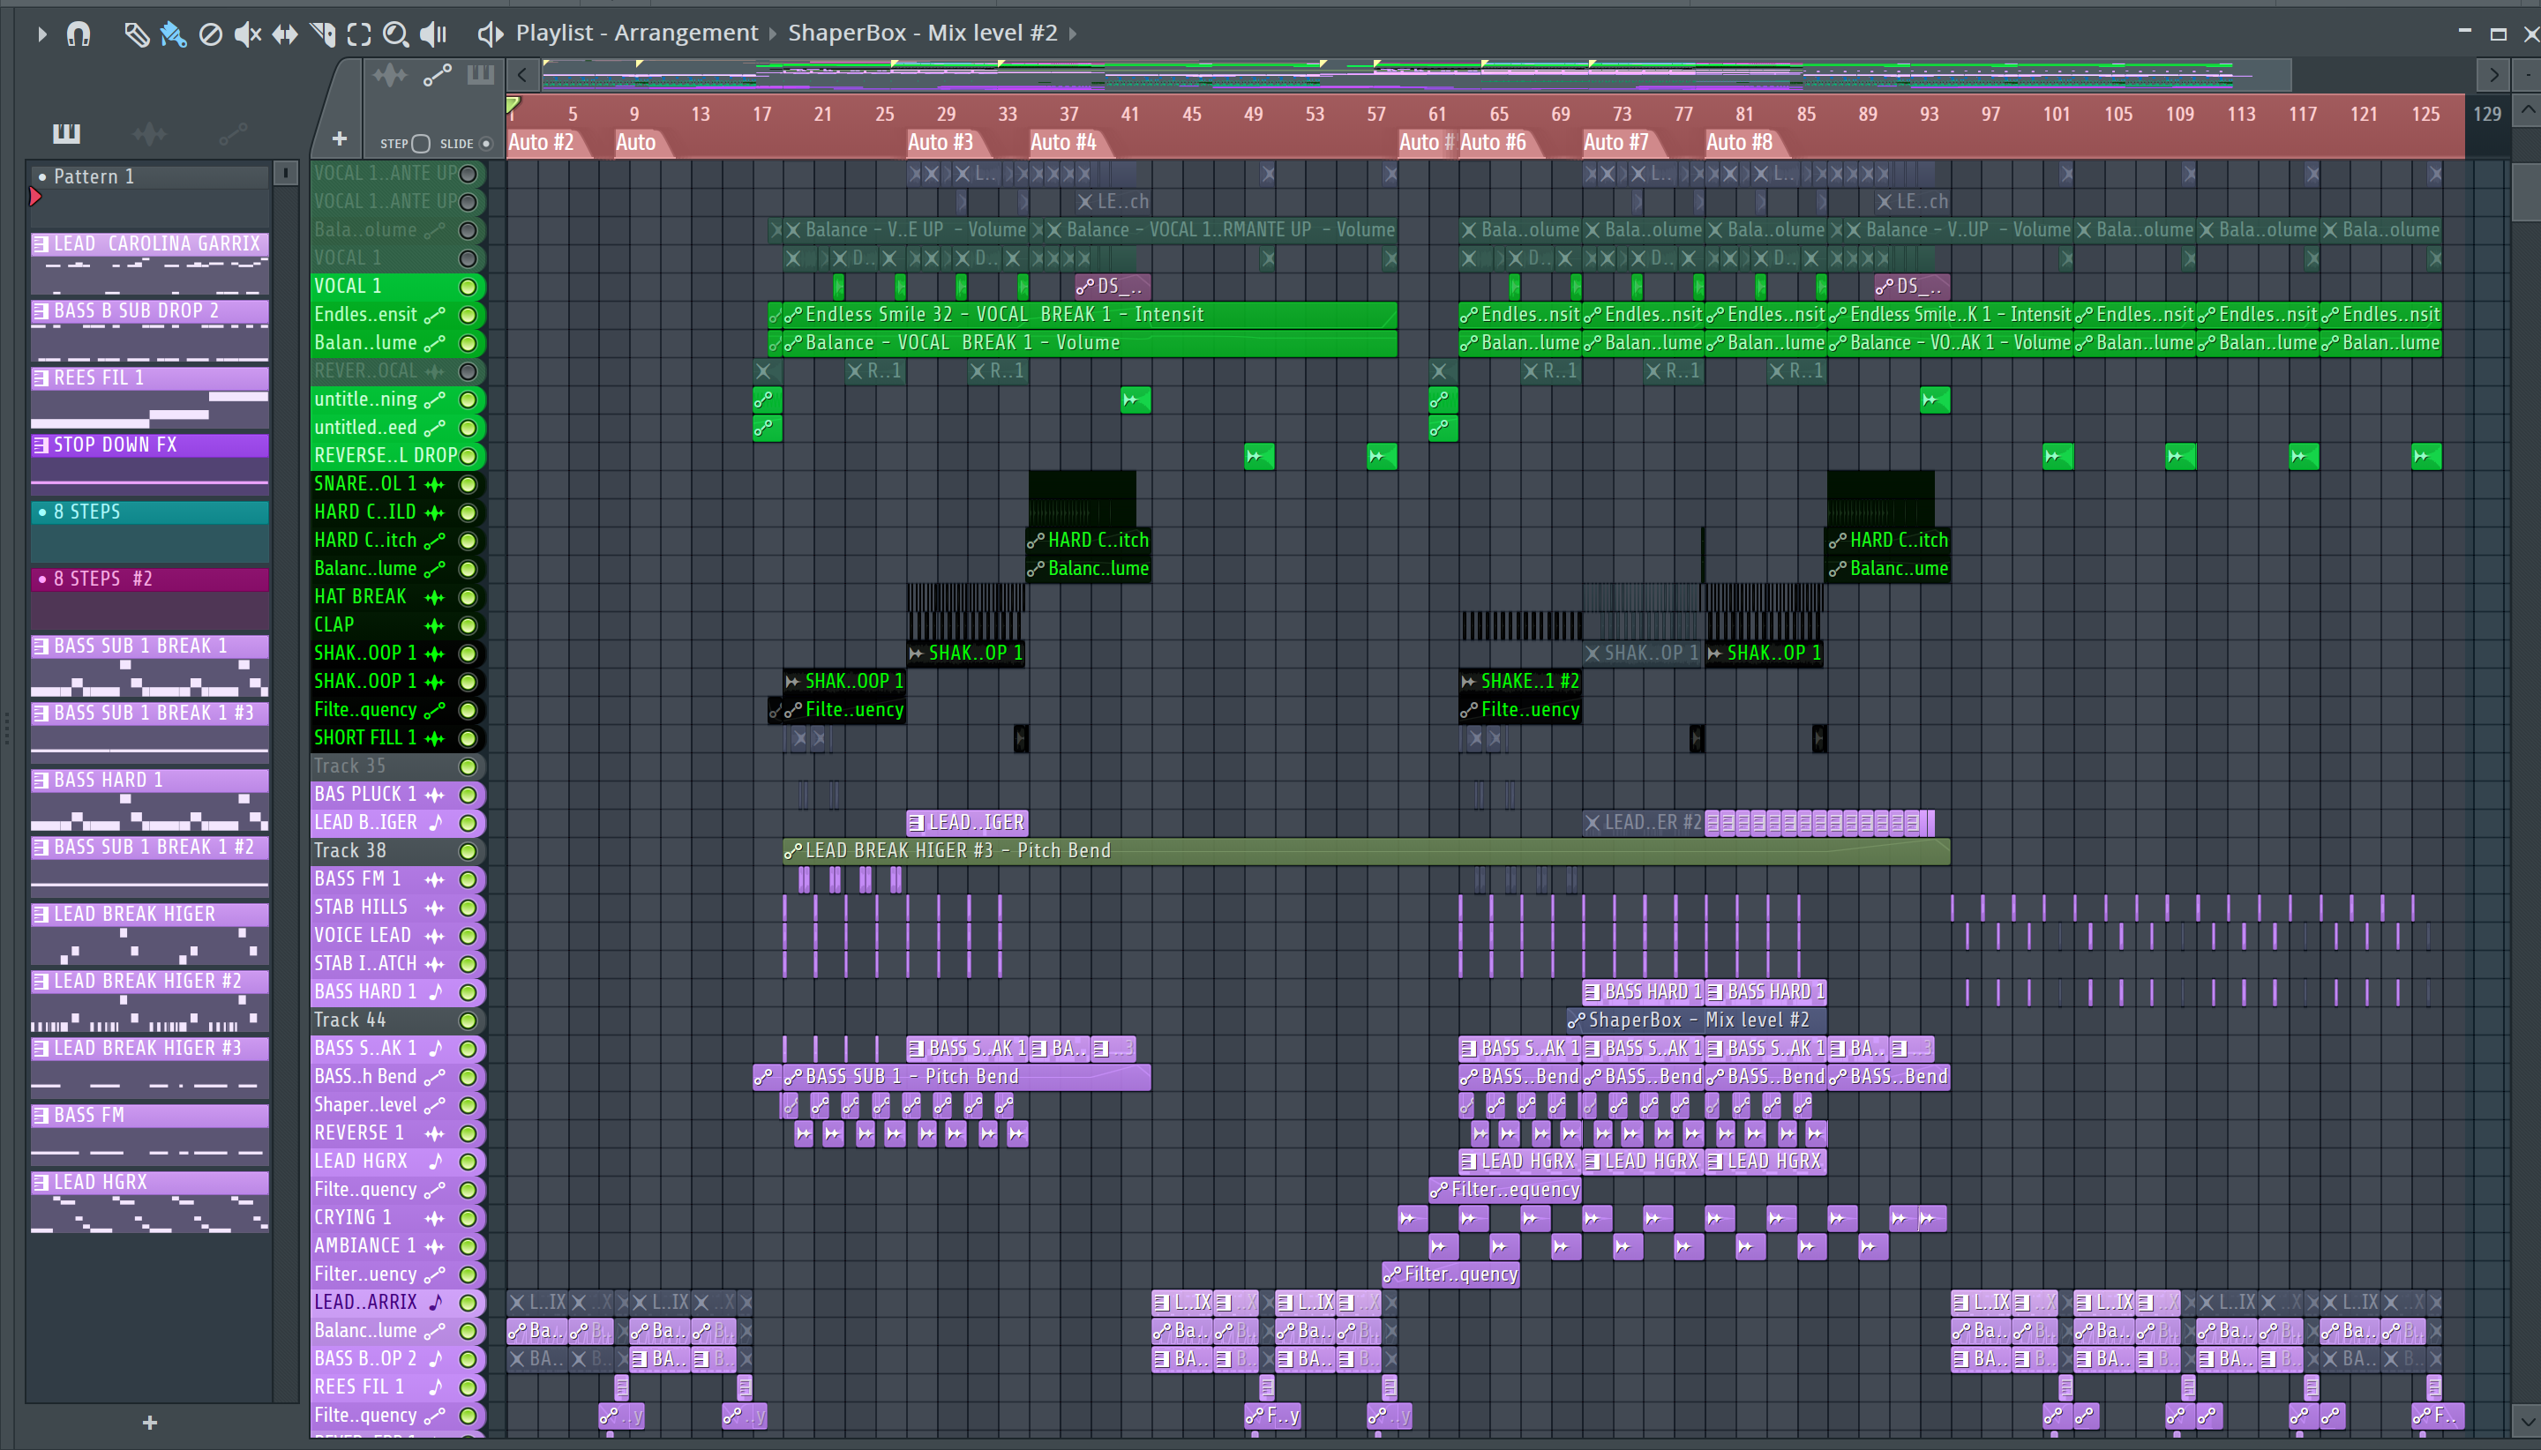Add new pattern at bottom of picker
The height and width of the screenshot is (1450, 2541).
[149, 1422]
